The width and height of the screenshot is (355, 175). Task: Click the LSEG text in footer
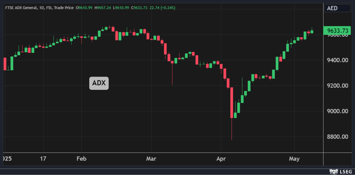point(346,172)
